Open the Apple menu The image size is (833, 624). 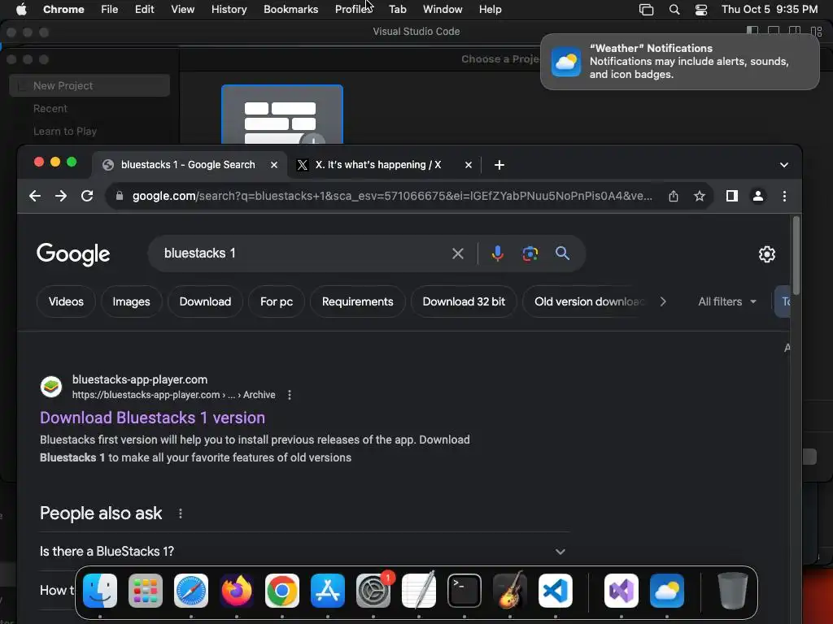(x=21, y=9)
